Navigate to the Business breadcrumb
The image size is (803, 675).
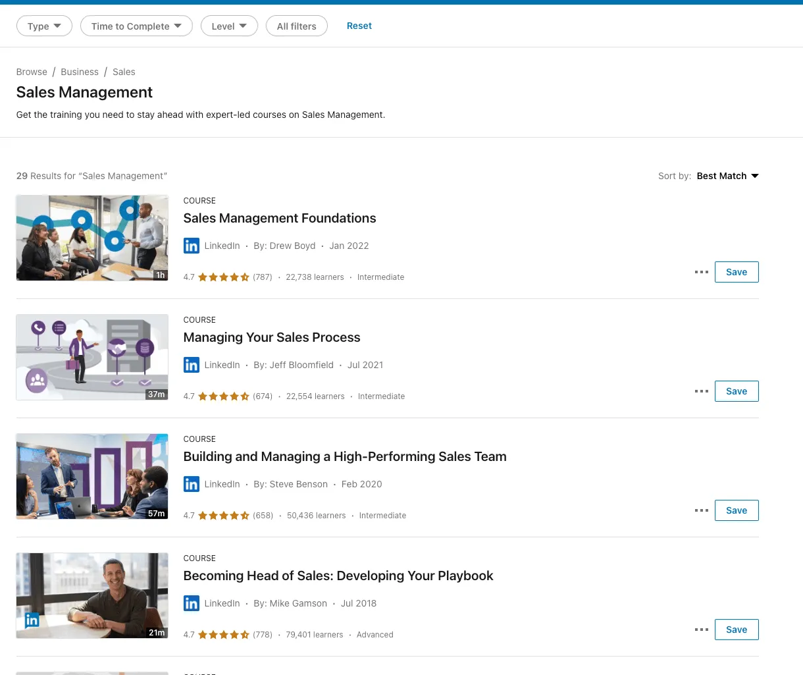[80, 72]
